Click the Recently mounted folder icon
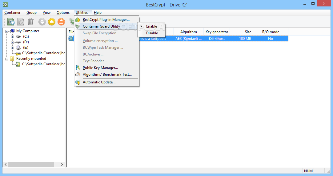Viewport: 333px width, 176px height. 12,58
